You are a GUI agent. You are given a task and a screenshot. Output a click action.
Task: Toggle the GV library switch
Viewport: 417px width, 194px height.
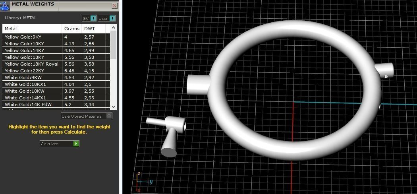[x=89, y=18]
